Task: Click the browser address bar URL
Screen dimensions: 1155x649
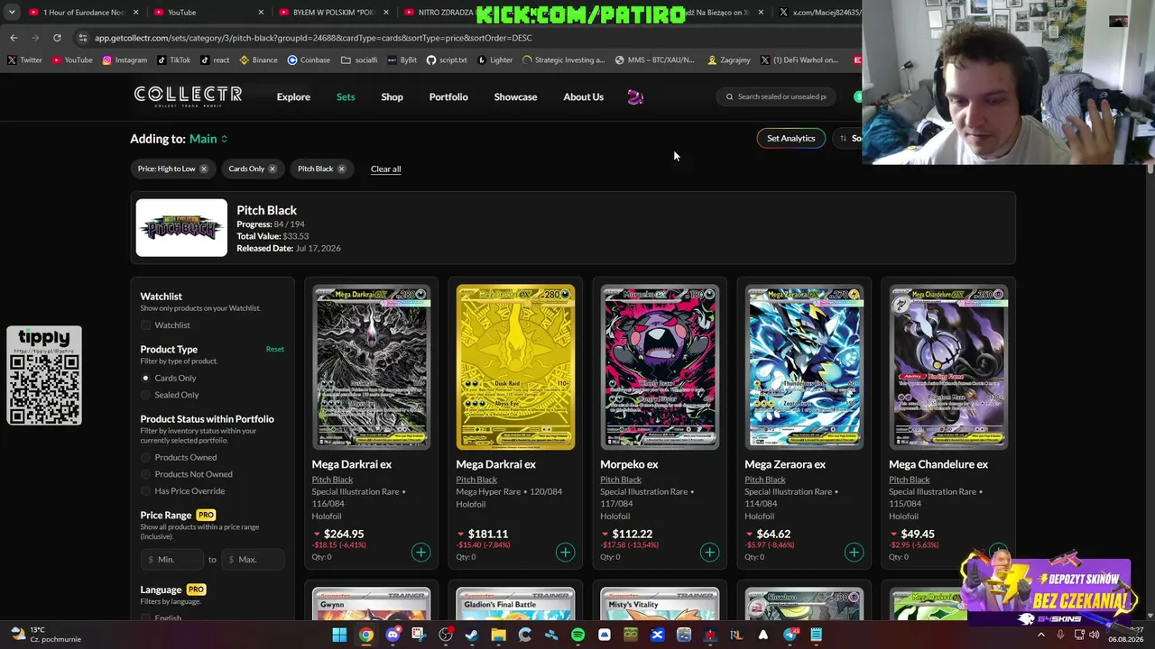Action: (313, 38)
